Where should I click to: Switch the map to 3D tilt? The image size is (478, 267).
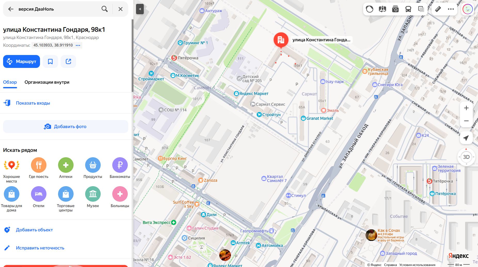[x=466, y=157]
